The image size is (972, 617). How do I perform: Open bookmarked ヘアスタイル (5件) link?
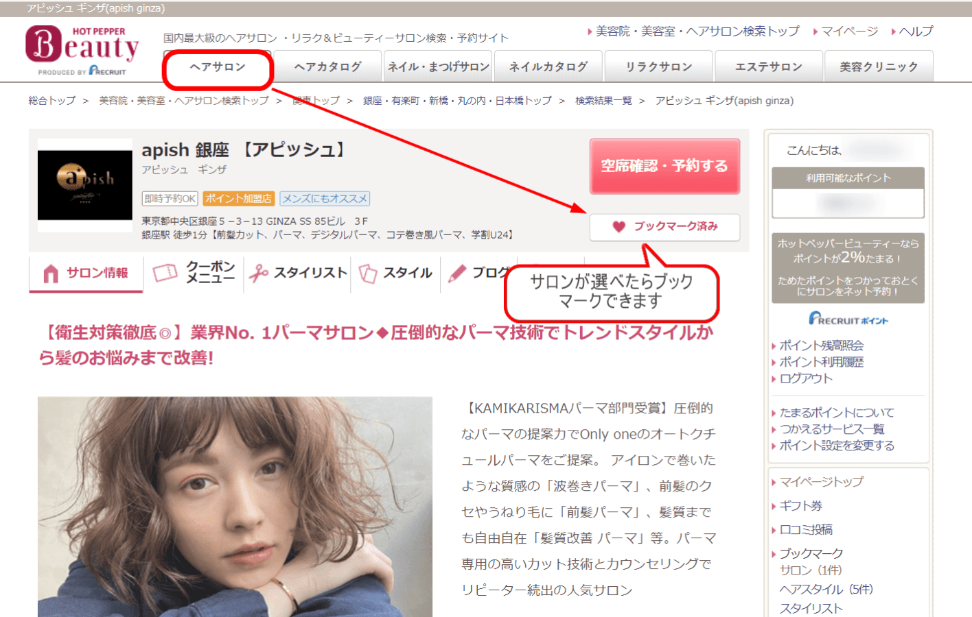(826, 590)
